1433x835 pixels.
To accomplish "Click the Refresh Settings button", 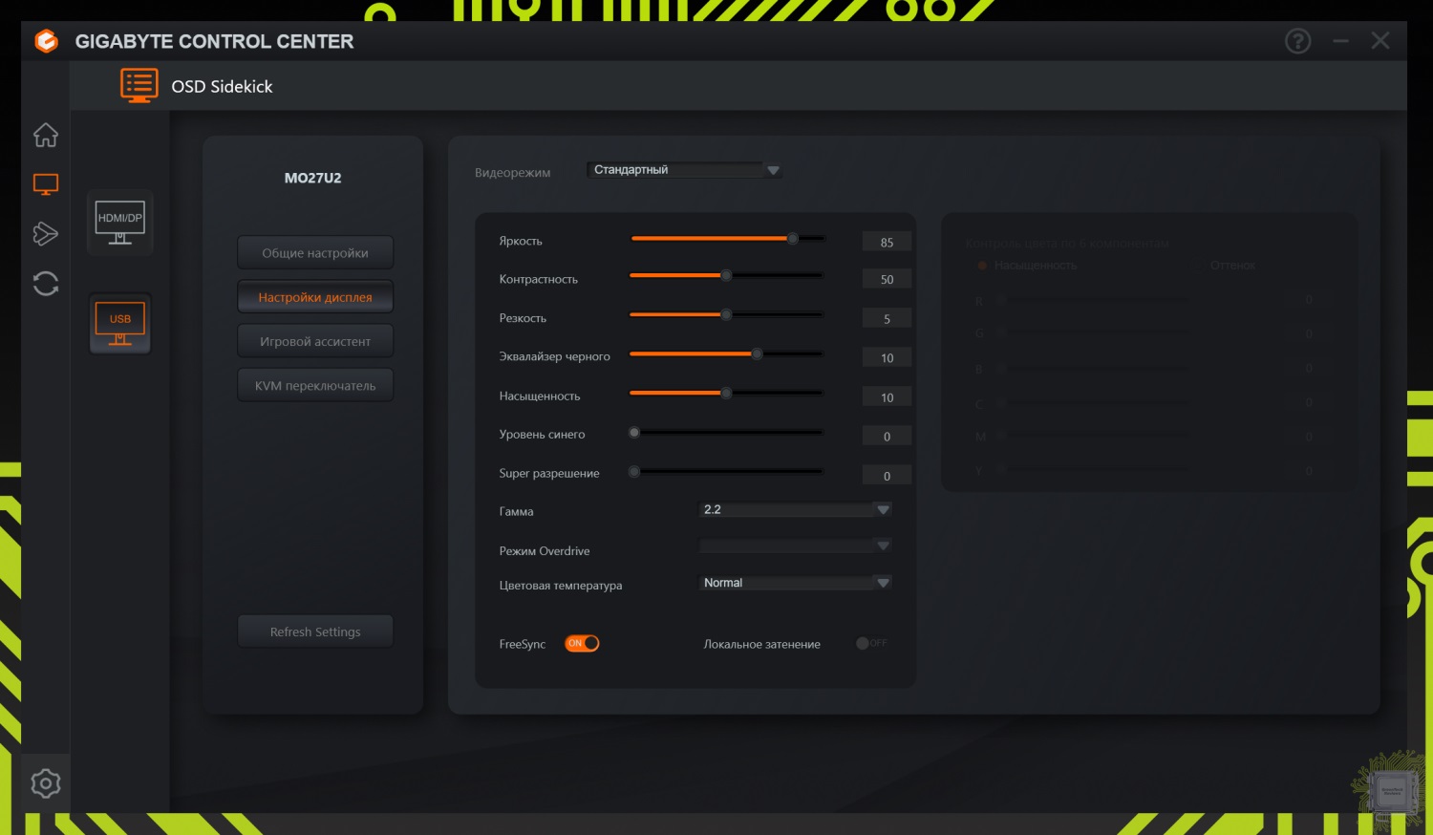I will [x=315, y=632].
